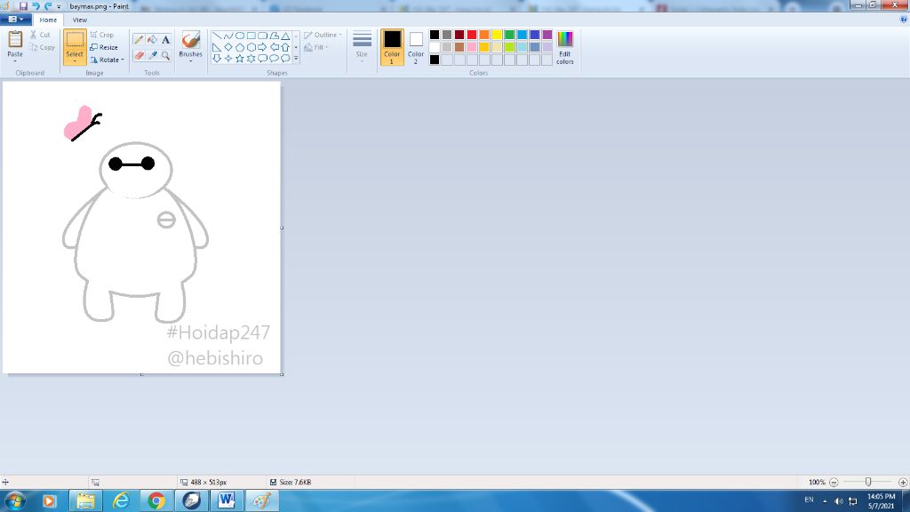Click the Magnifier tool

coord(165,55)
